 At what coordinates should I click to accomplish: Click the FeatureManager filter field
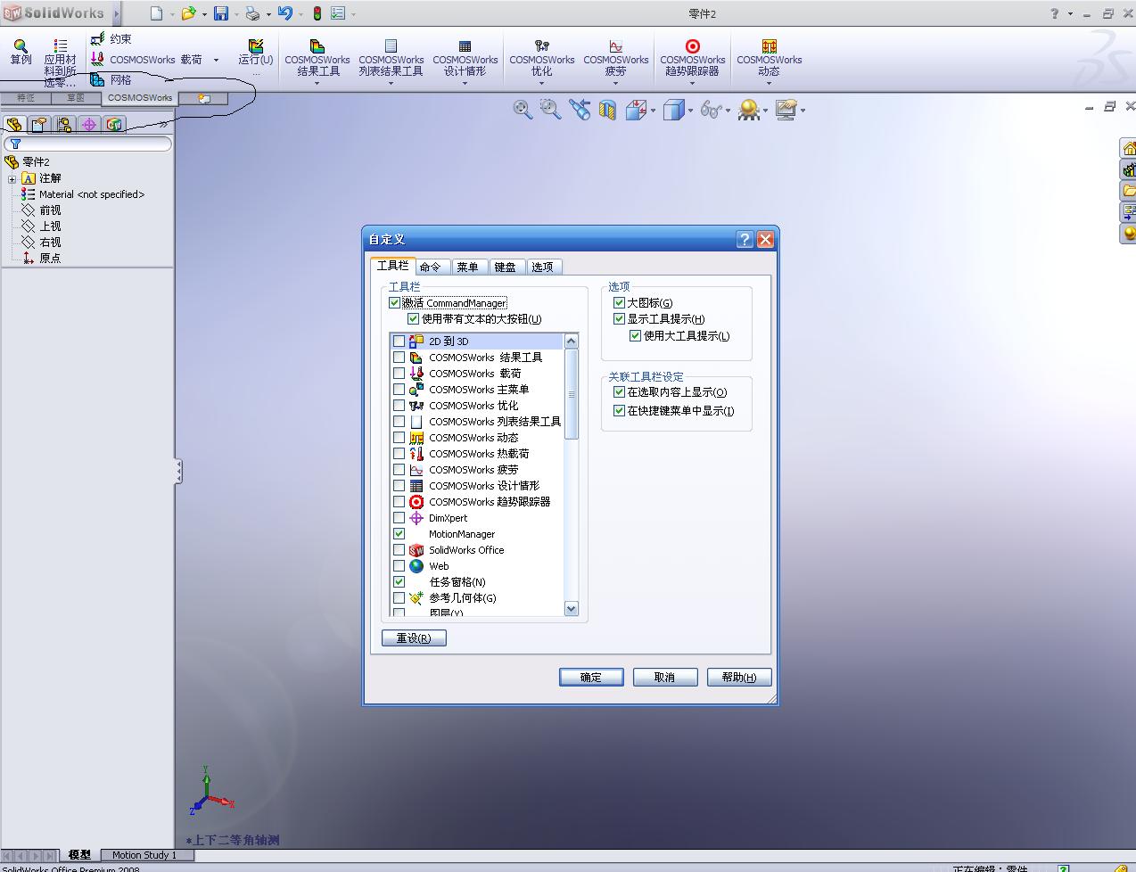[x=87, y=144]
